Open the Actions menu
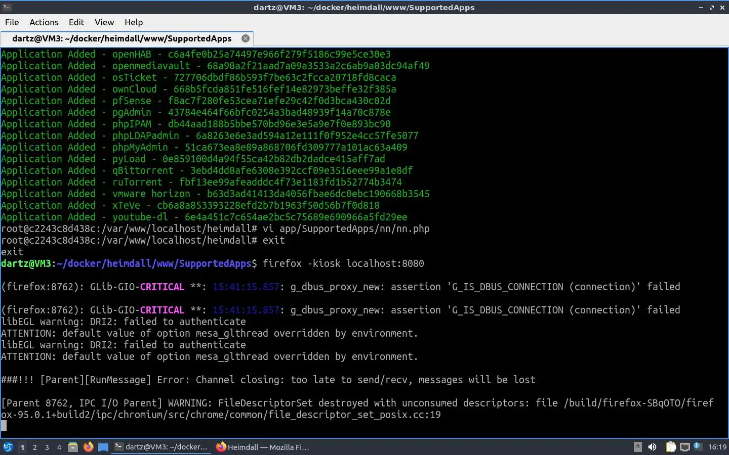The height and width of the screenshot is (455, 729). [44, 22]
